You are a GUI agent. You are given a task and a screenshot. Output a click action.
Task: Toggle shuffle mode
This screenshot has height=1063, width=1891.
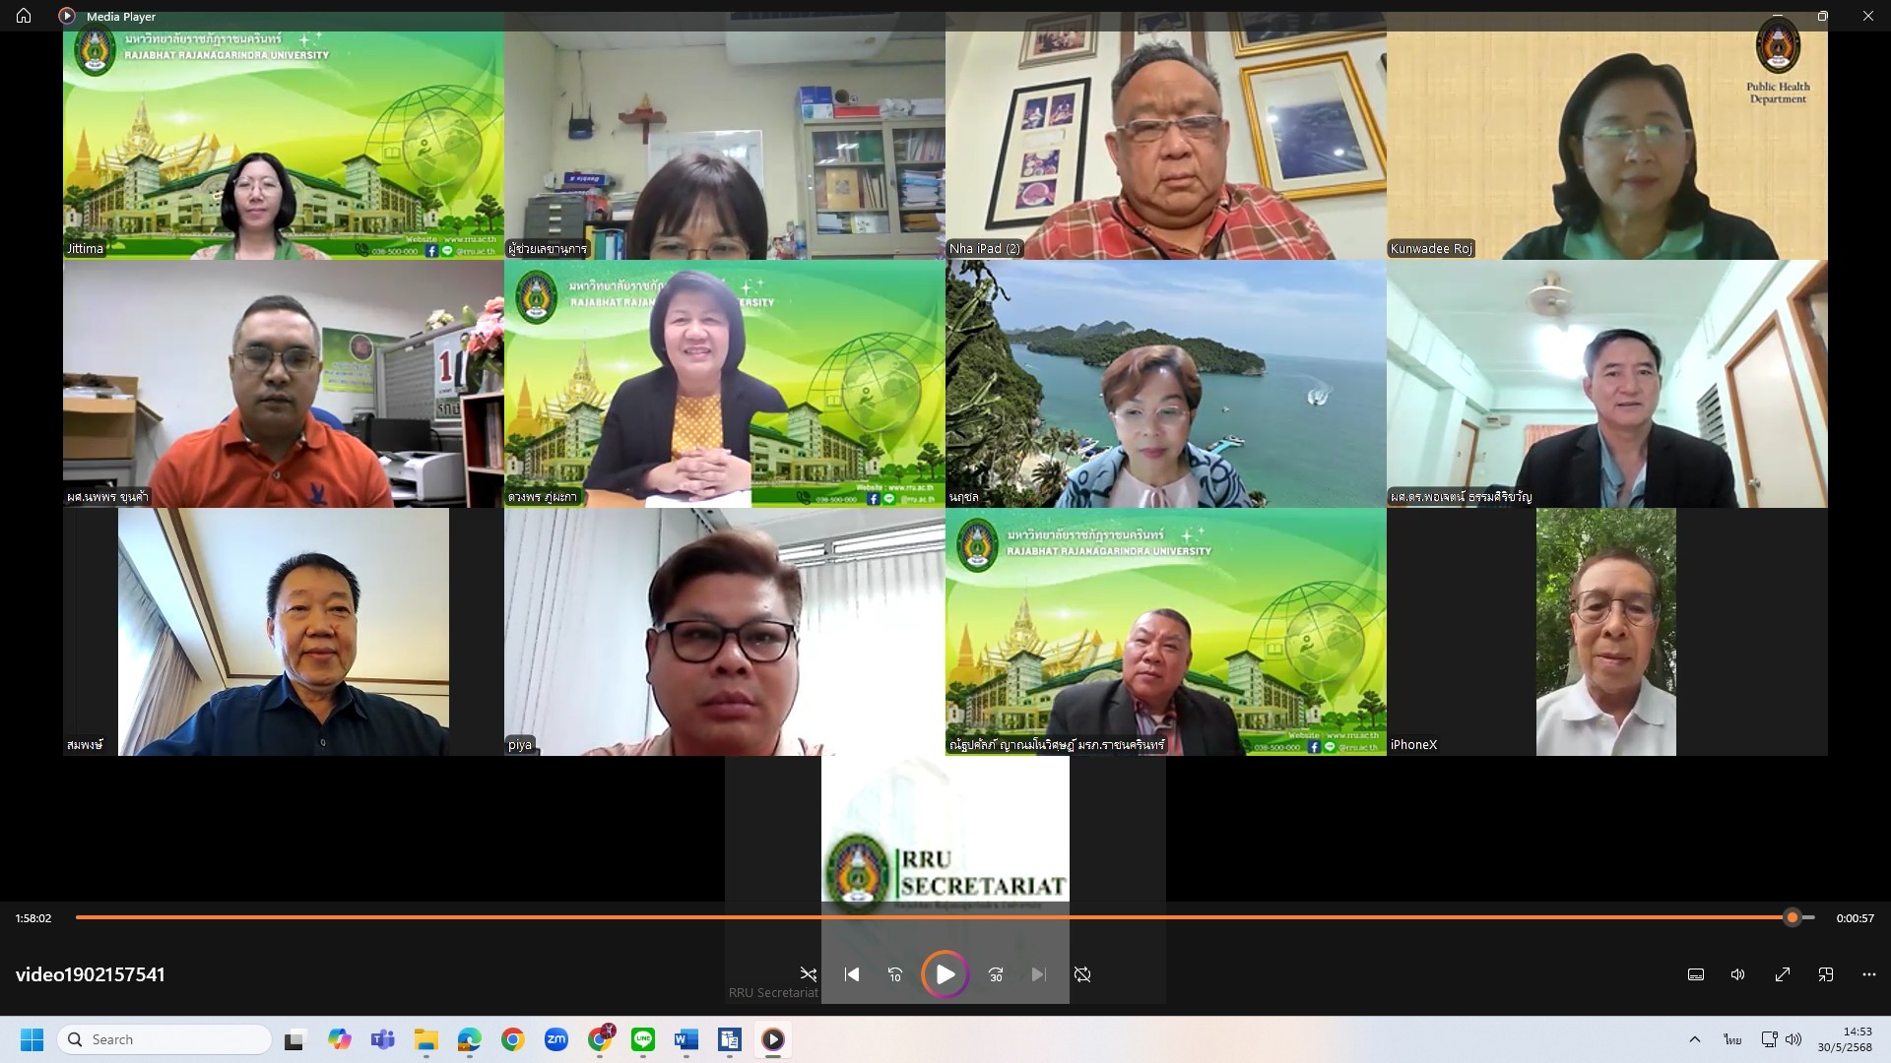point(809,974)
